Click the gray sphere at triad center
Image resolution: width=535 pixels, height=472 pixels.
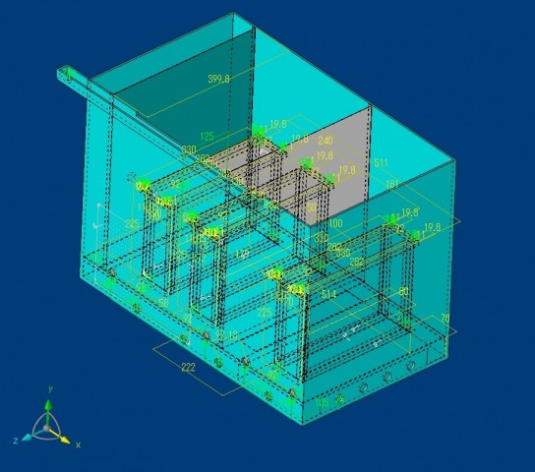point(47,428)
